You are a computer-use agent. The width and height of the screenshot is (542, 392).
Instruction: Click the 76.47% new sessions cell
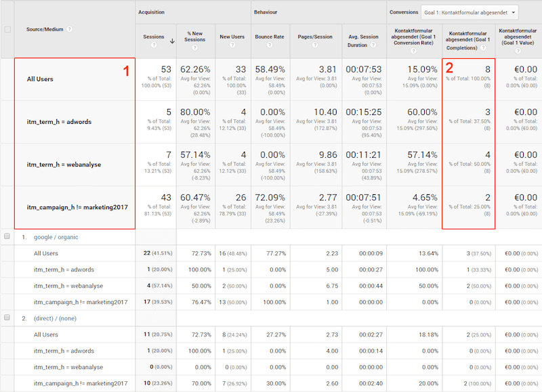pos(201,302)
